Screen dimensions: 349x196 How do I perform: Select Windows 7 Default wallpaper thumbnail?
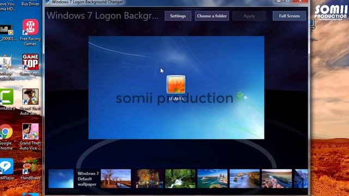pyautogui.click(x=61, y=179)
